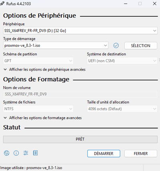Start the process with DÉMARRER
This screenshot has height=171, width=160.
(x=104, y=153)
